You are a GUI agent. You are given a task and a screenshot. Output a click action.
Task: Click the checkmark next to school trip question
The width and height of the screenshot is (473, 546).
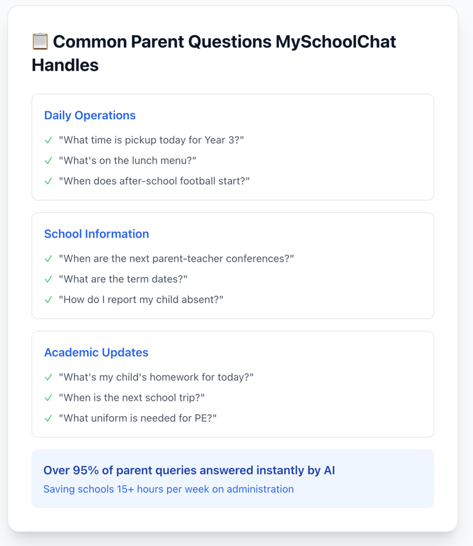49,398
